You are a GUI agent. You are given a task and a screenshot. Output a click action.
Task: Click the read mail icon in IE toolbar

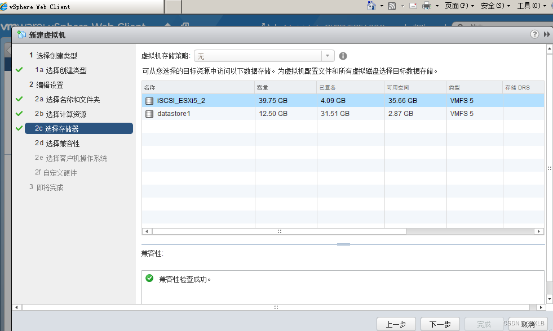tap(413, 6)
